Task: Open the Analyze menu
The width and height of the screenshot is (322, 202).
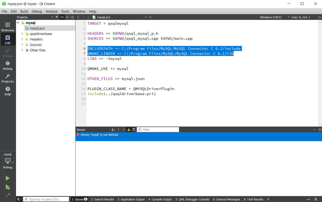Action: point(52,11)
